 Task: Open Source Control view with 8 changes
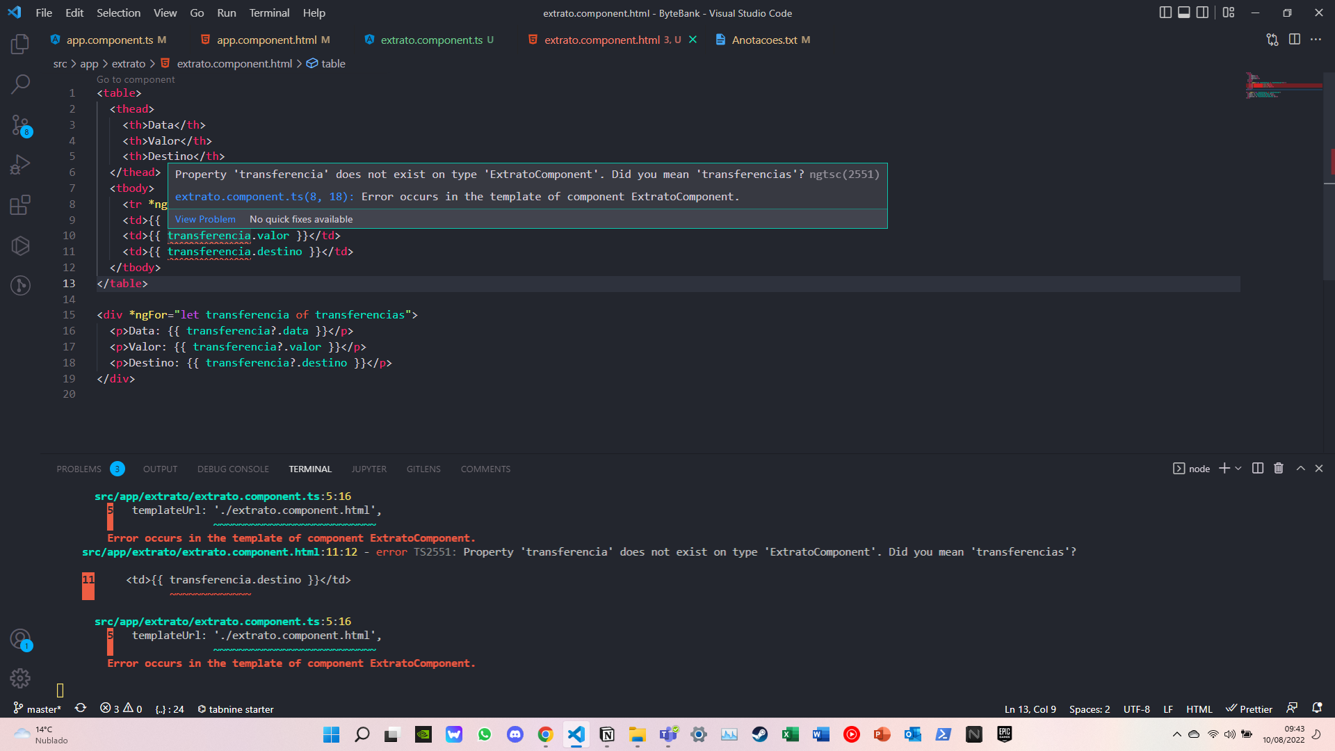point(20,126)
